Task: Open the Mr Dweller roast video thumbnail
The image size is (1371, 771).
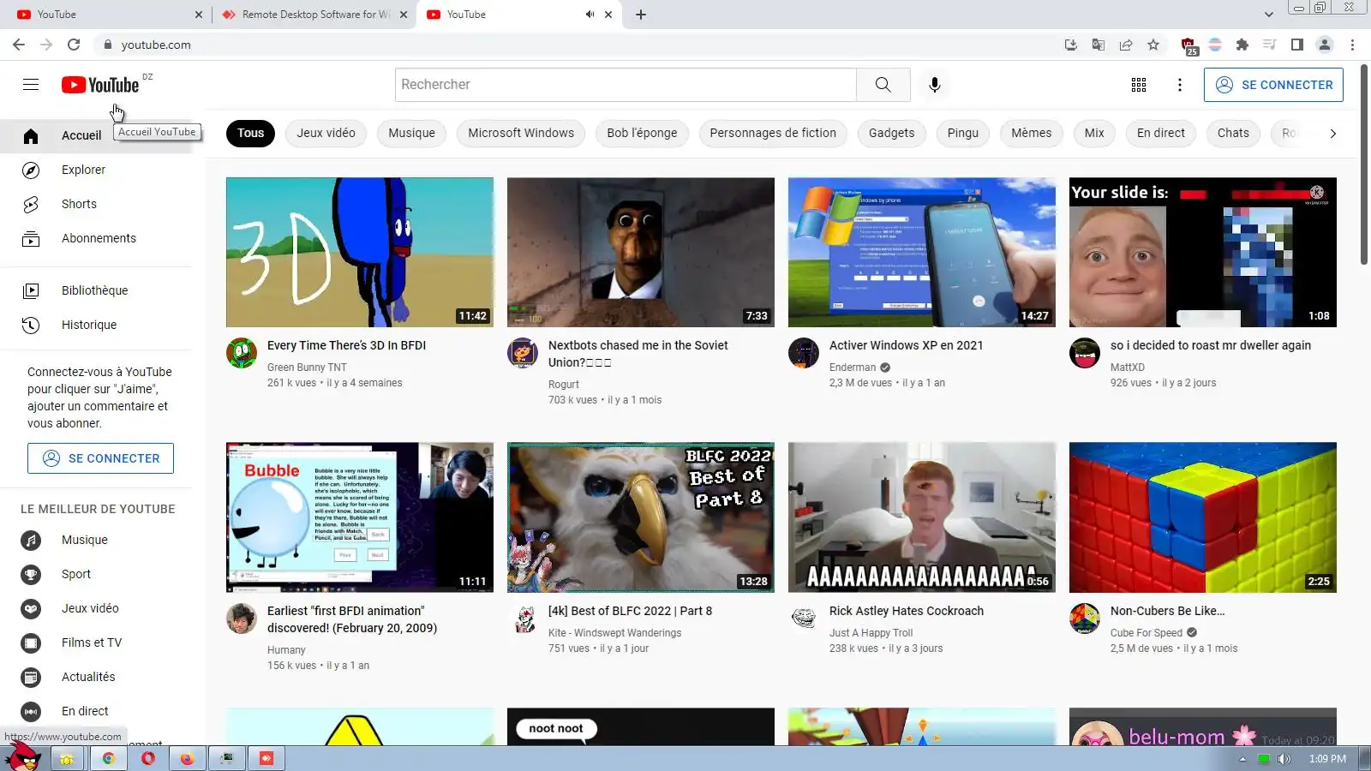Action: (1203, 252)
